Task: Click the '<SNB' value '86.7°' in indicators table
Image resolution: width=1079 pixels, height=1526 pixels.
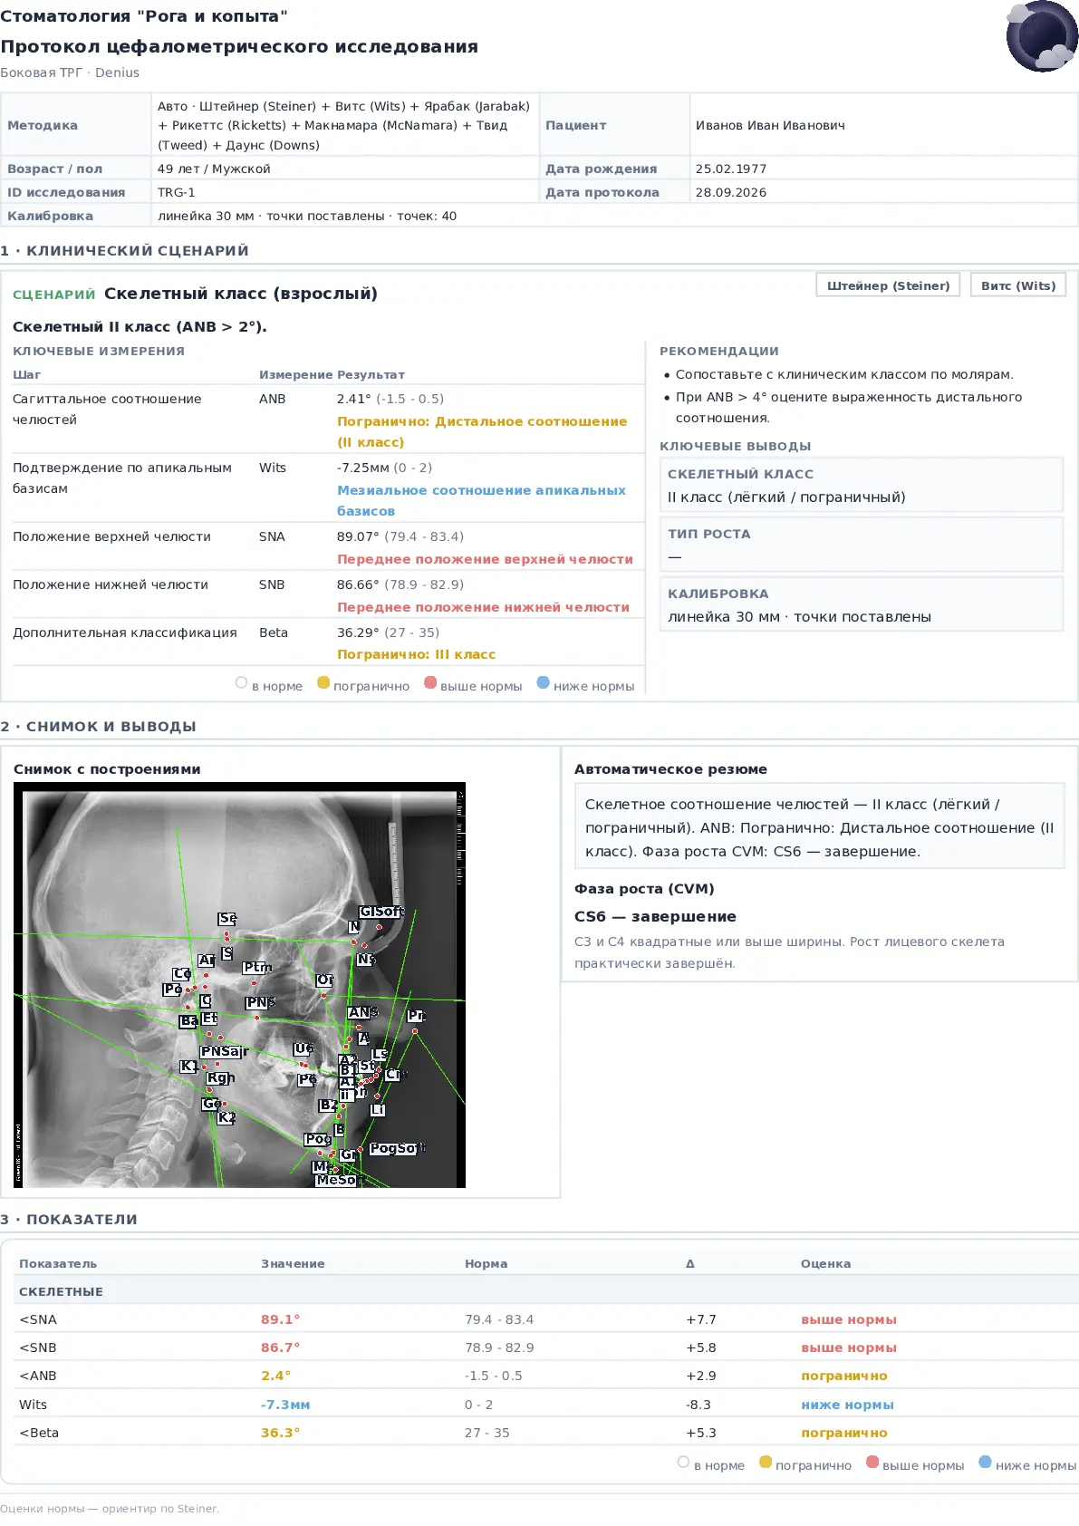Action: pos(280,1347)
